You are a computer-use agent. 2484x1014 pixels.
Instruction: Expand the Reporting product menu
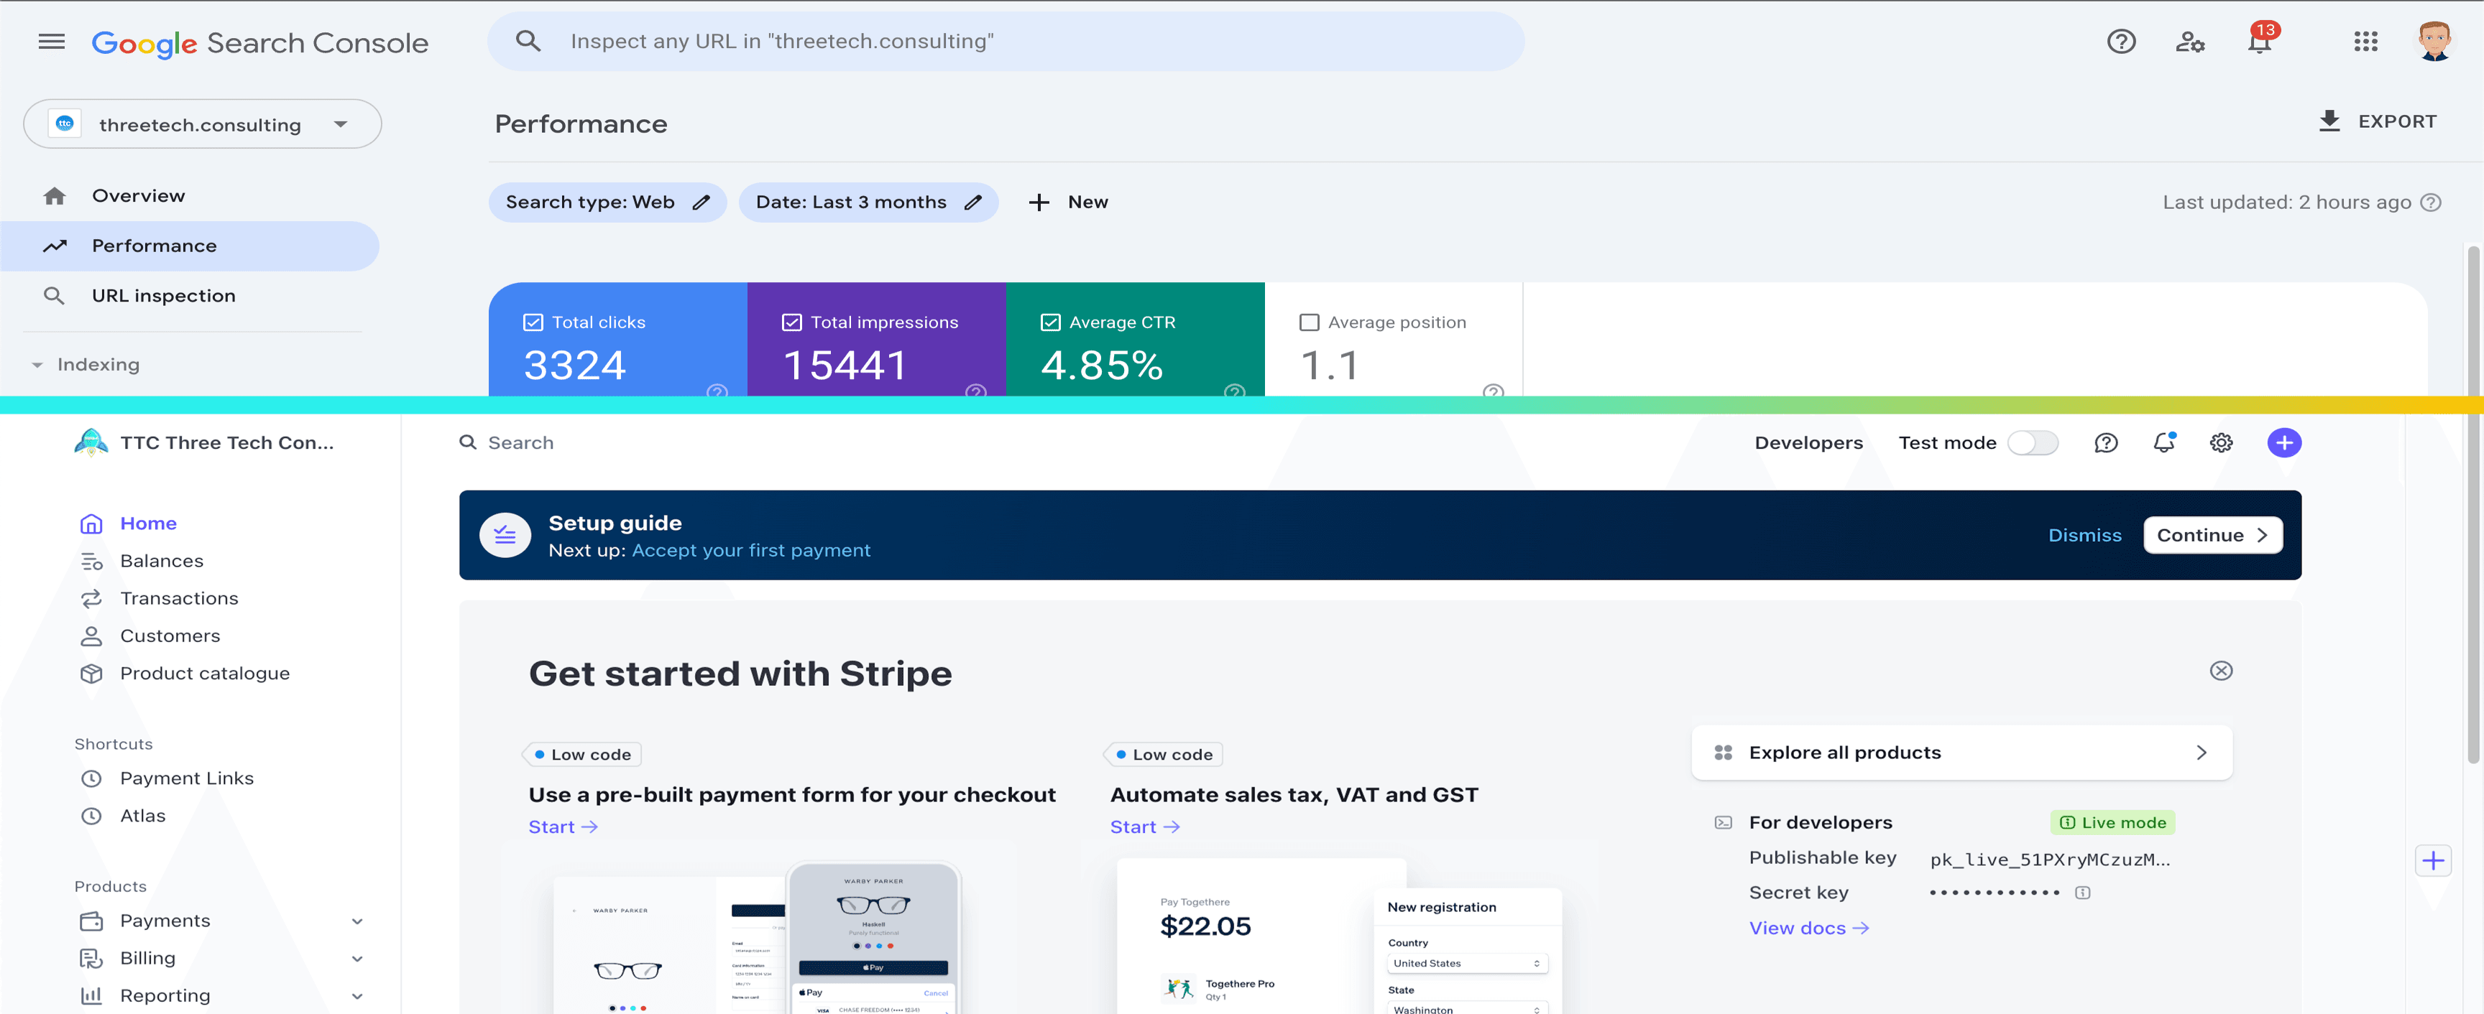(356, 997)
